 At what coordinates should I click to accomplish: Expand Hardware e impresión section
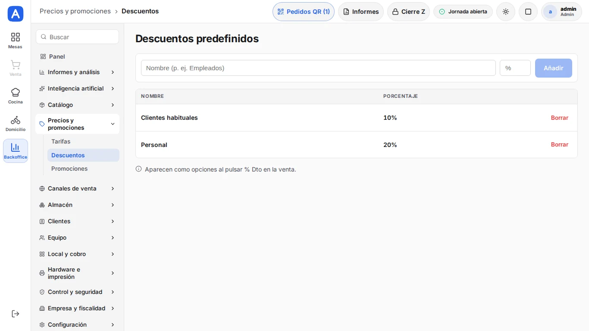77,273
